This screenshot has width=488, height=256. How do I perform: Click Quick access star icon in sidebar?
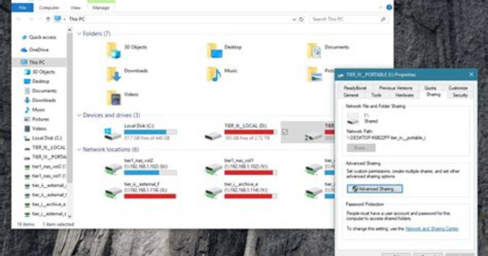(x=24, y=38)
